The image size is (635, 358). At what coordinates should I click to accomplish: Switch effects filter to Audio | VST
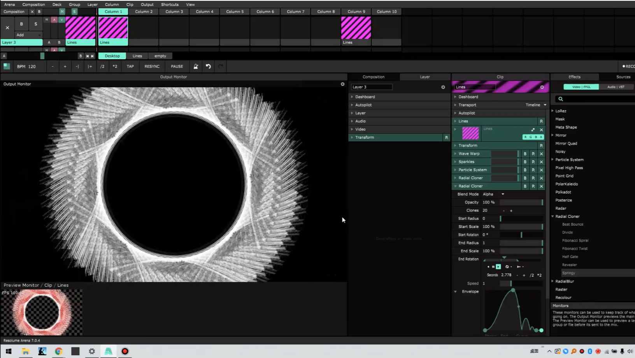616,87
